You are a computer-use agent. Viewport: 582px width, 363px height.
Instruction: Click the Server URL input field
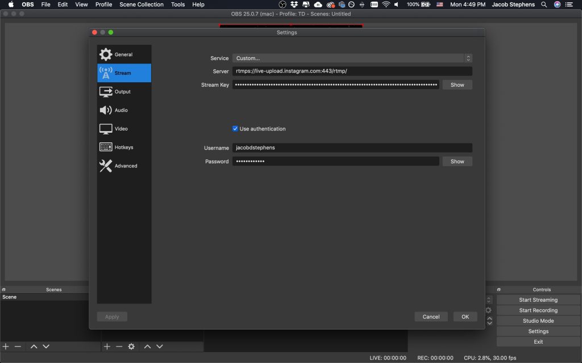click(352, 71)
